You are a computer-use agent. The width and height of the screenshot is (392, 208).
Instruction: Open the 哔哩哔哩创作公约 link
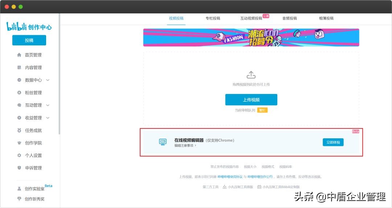(260, 177)
